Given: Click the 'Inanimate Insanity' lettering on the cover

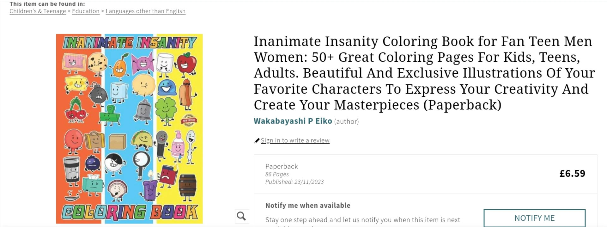Looking at the screenshot, I should pyautogui.click(x=129, y=43).
